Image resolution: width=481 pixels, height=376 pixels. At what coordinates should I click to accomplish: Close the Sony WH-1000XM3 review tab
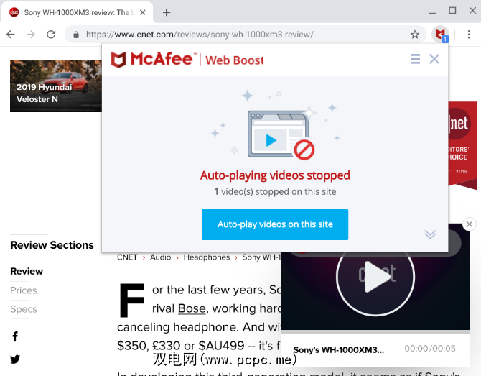coord(142,12)
